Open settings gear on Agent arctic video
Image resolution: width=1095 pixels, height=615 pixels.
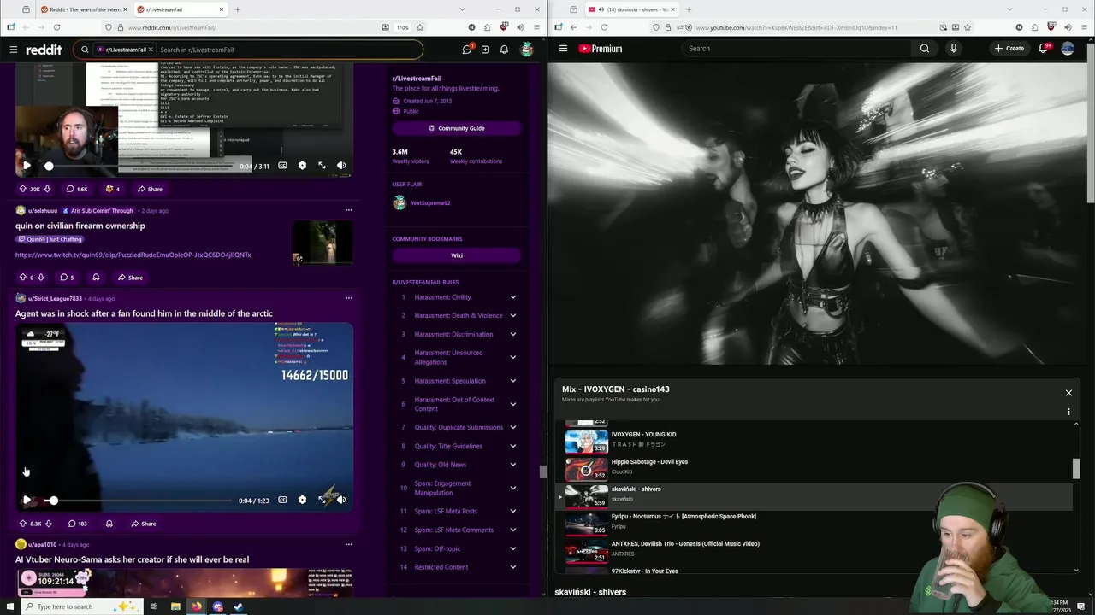click(x=302, y=500)
